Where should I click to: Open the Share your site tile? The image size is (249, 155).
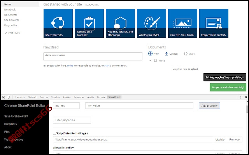click(x=58, y=23)
